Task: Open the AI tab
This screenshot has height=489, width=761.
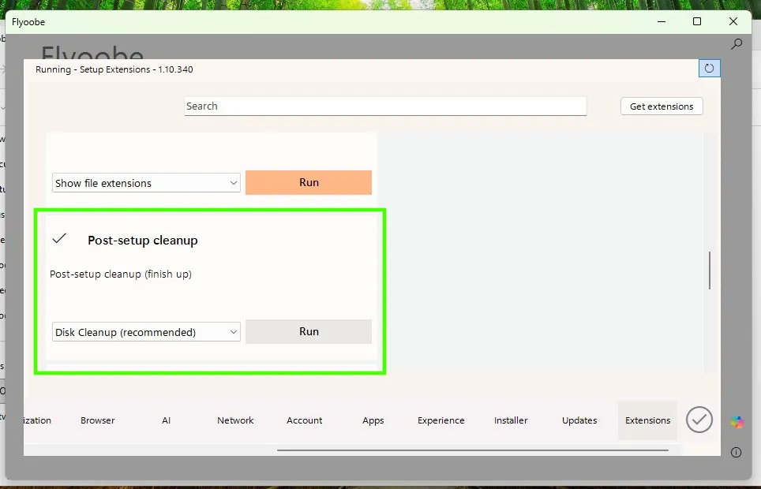Action: click(x=166, y=420)
